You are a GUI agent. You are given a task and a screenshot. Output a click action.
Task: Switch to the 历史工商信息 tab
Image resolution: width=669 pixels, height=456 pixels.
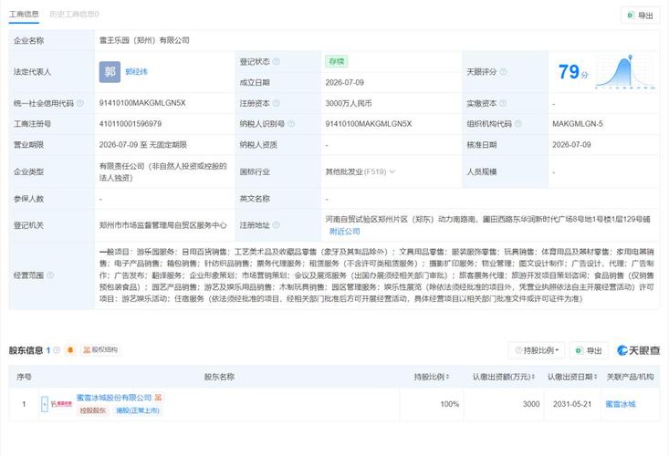74,14
